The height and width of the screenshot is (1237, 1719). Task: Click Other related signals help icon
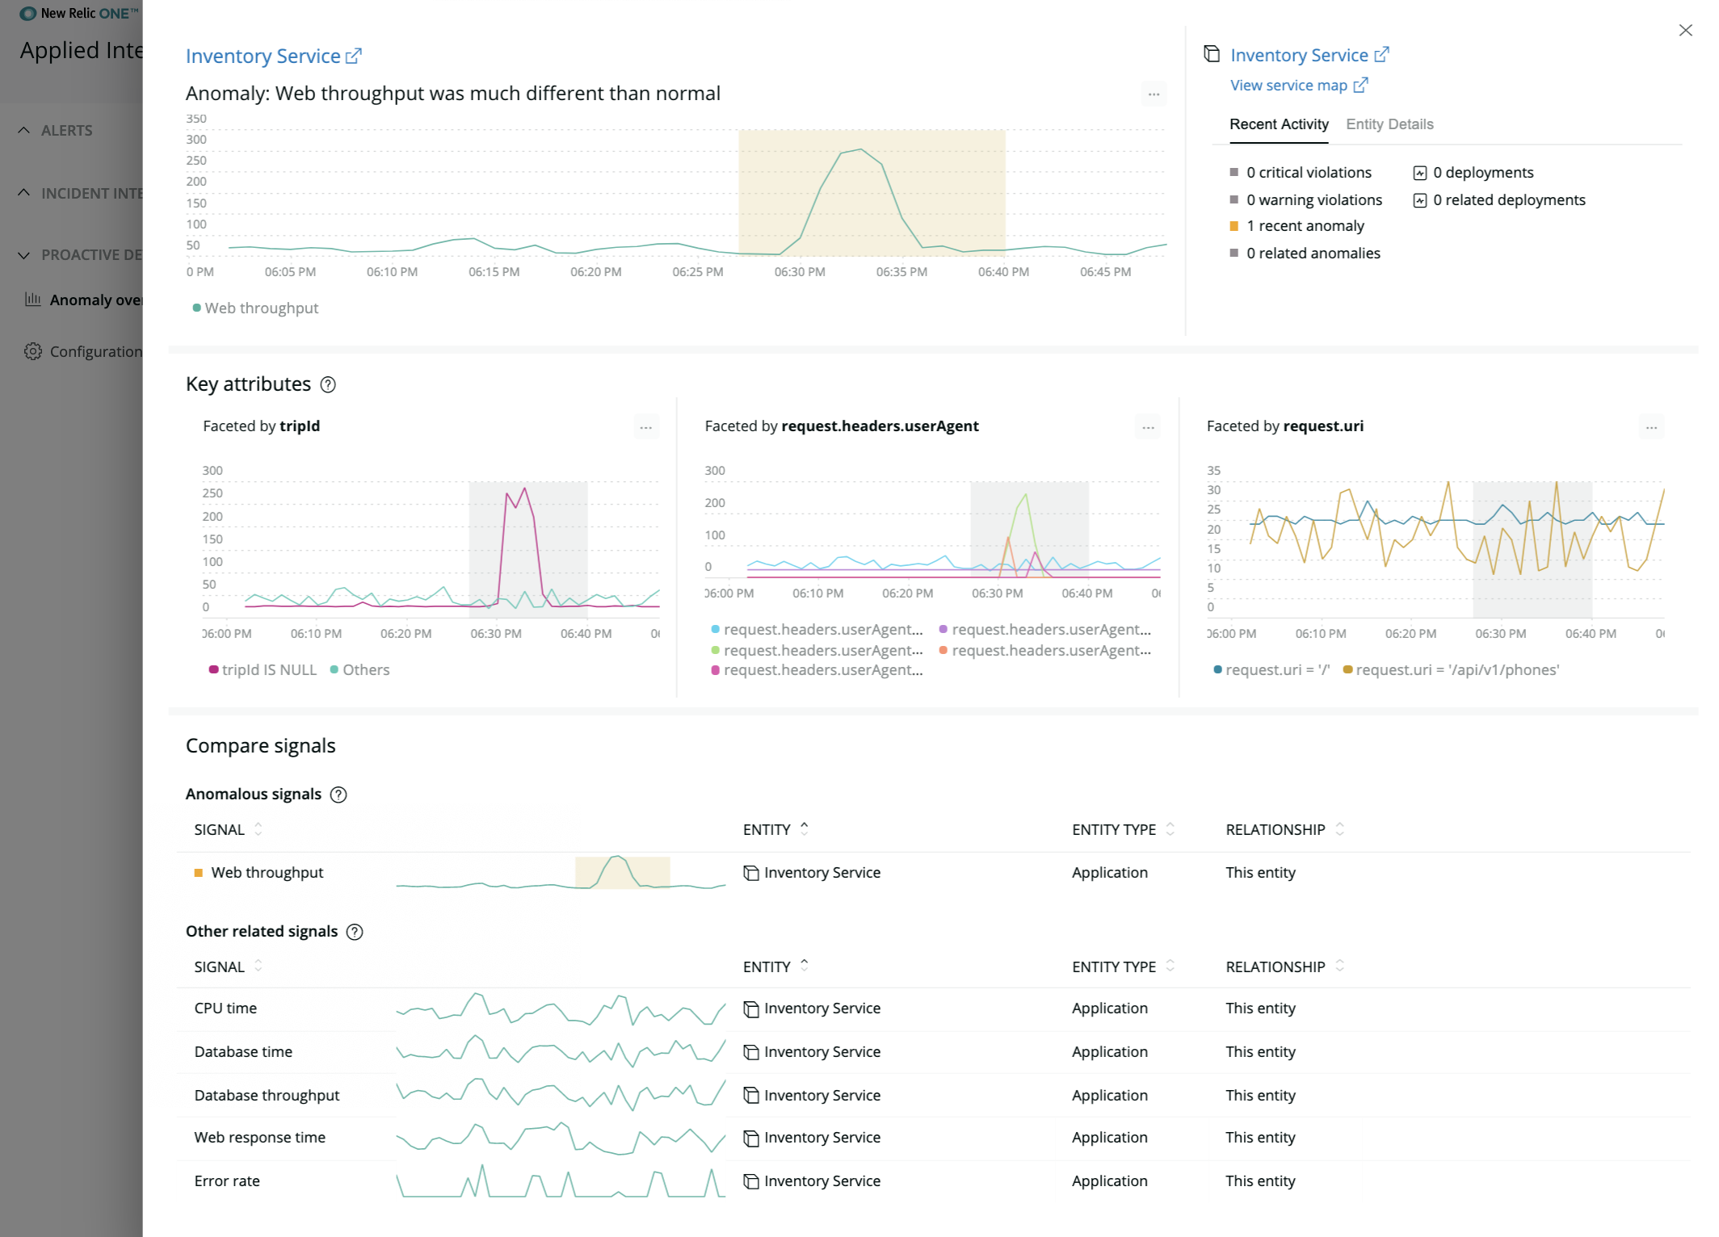[355, 932]
